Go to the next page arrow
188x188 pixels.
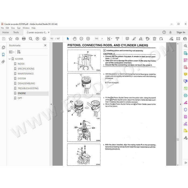point(44,39)
